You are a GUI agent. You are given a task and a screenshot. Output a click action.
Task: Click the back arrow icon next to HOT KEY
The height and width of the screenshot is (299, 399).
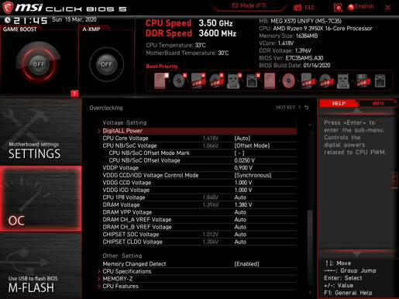(307, 108)
